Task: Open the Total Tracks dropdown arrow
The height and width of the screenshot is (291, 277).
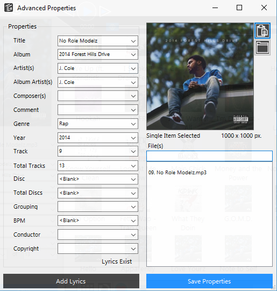Action: pos(133,166)
